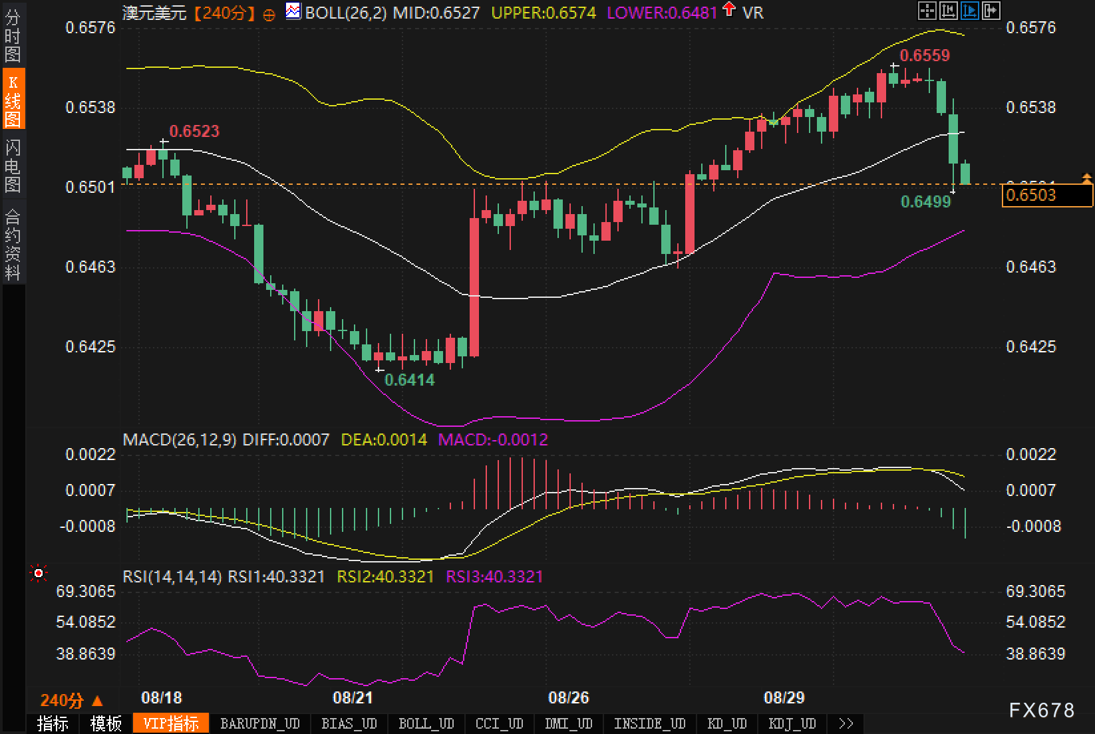Screen dimensions: 1095x734
Task: Click the BOLL indicator chart icon
Action: tap(293, 11)
